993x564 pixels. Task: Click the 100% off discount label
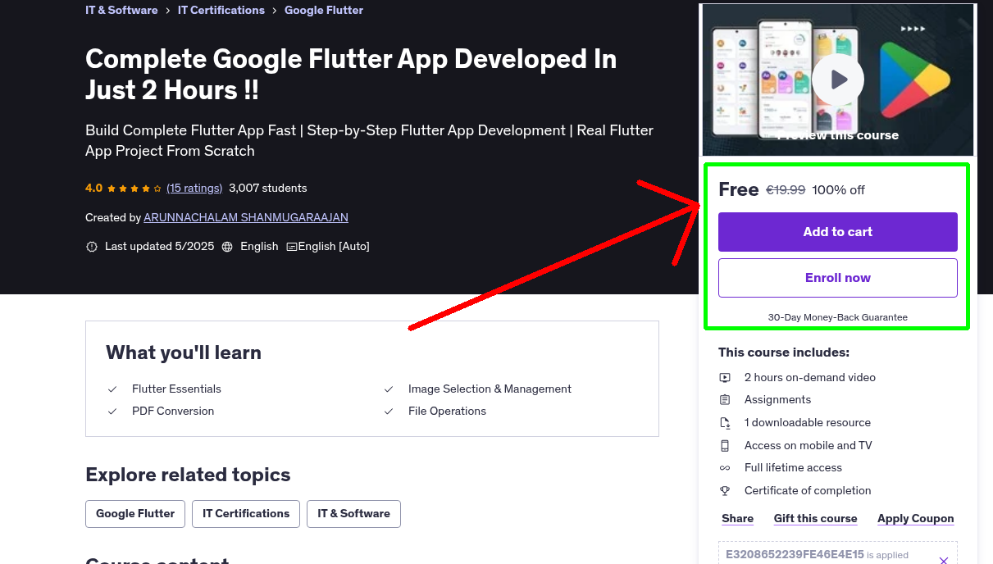click(838, 190)
